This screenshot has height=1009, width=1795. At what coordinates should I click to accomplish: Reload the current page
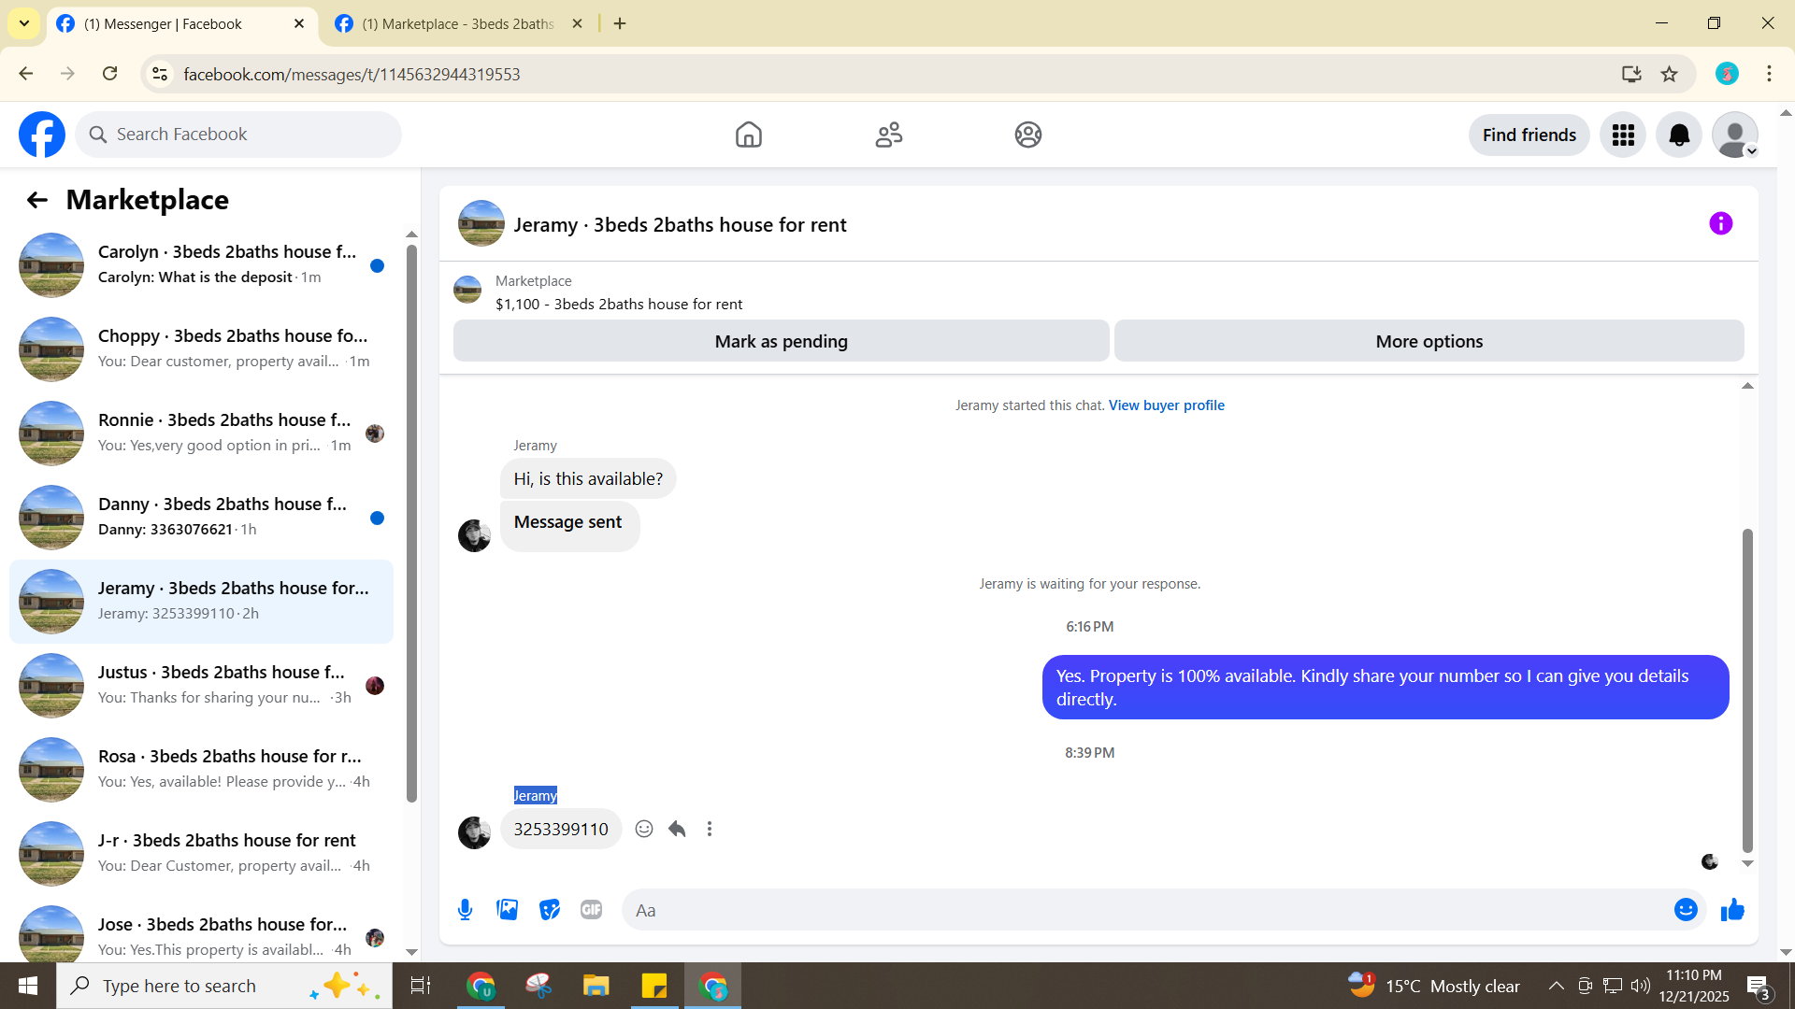point(110,74)
